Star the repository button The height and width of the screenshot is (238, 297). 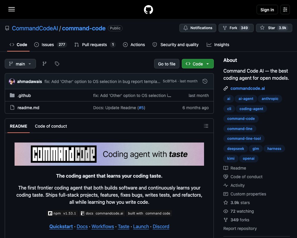[x=274, y=28]
